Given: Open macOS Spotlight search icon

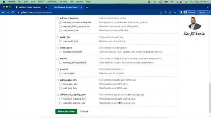Looking at the screenshot, I should [177, 2].
